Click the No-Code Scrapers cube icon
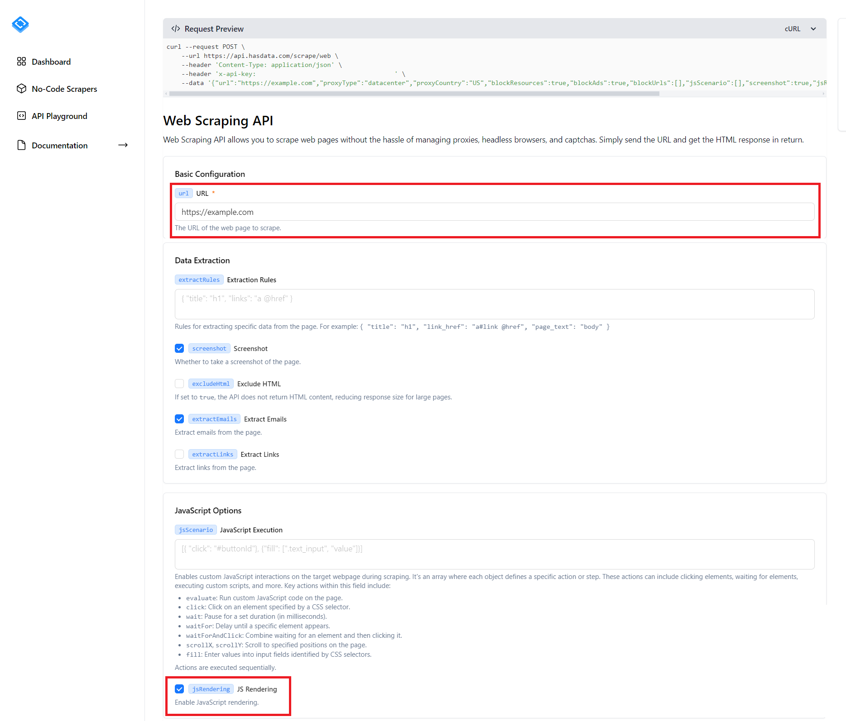Screen dimensions: 846x721 (21, 89)
